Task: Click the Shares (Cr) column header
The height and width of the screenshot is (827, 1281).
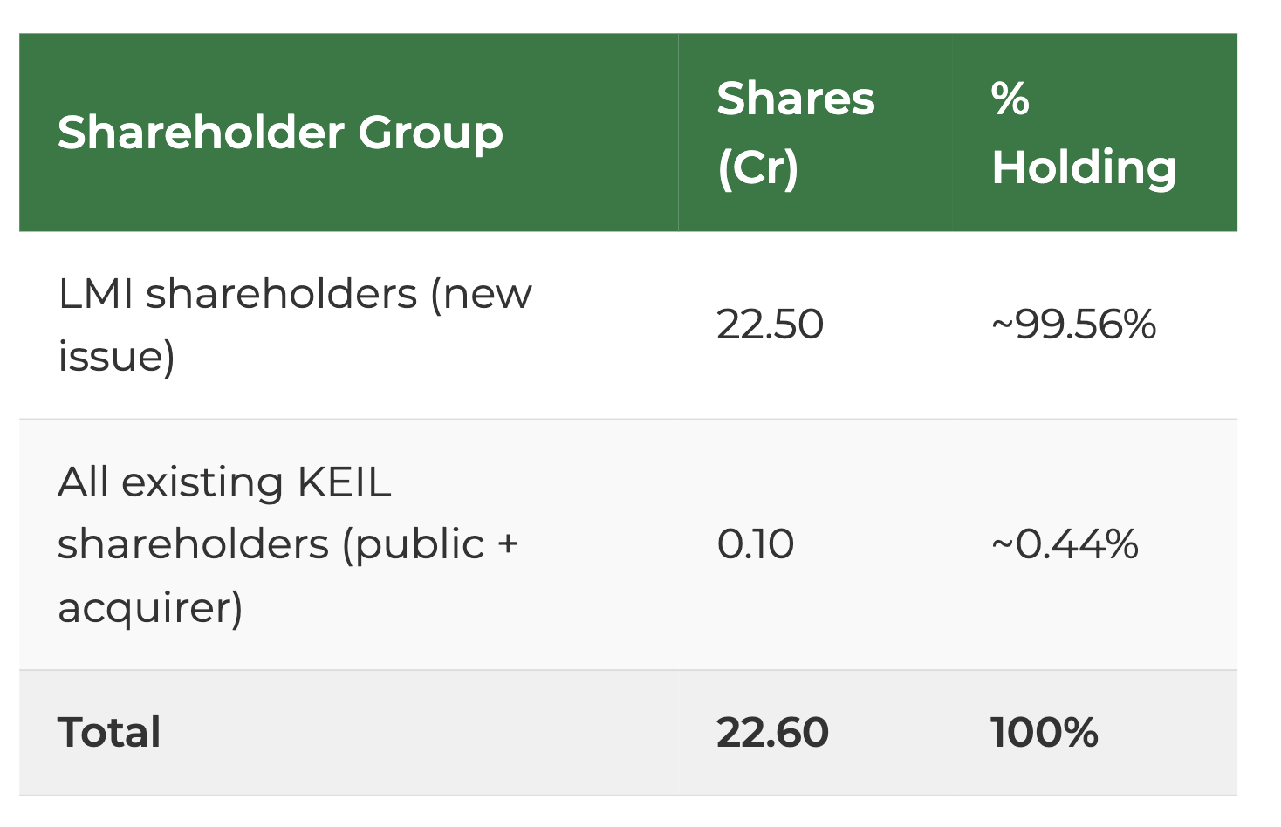Action: point(795,133)
